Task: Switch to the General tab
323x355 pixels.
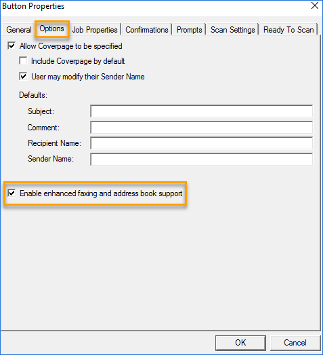Action: point(19,30)
